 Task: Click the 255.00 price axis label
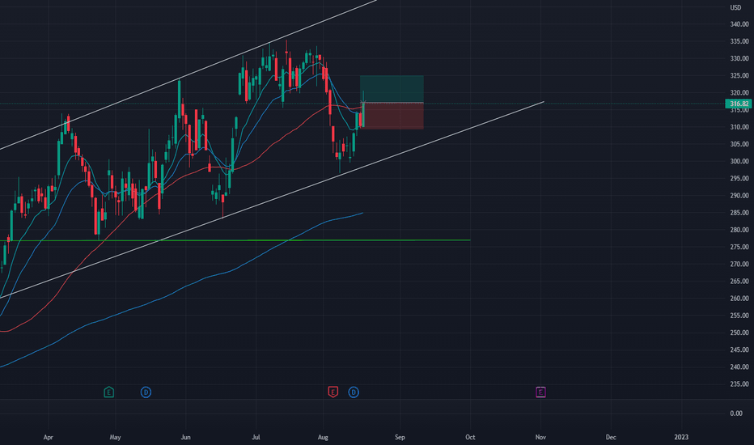click(739, 316)
